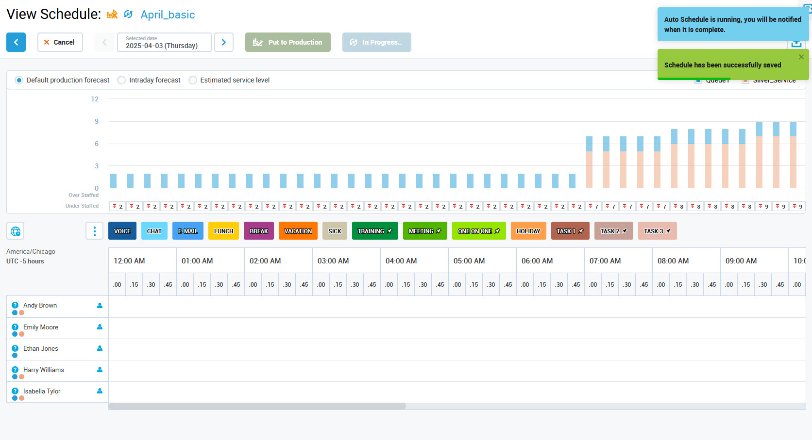Click the help icon beside Emily Moore
This screenshot has width=812, height=440.
[15, 327]
